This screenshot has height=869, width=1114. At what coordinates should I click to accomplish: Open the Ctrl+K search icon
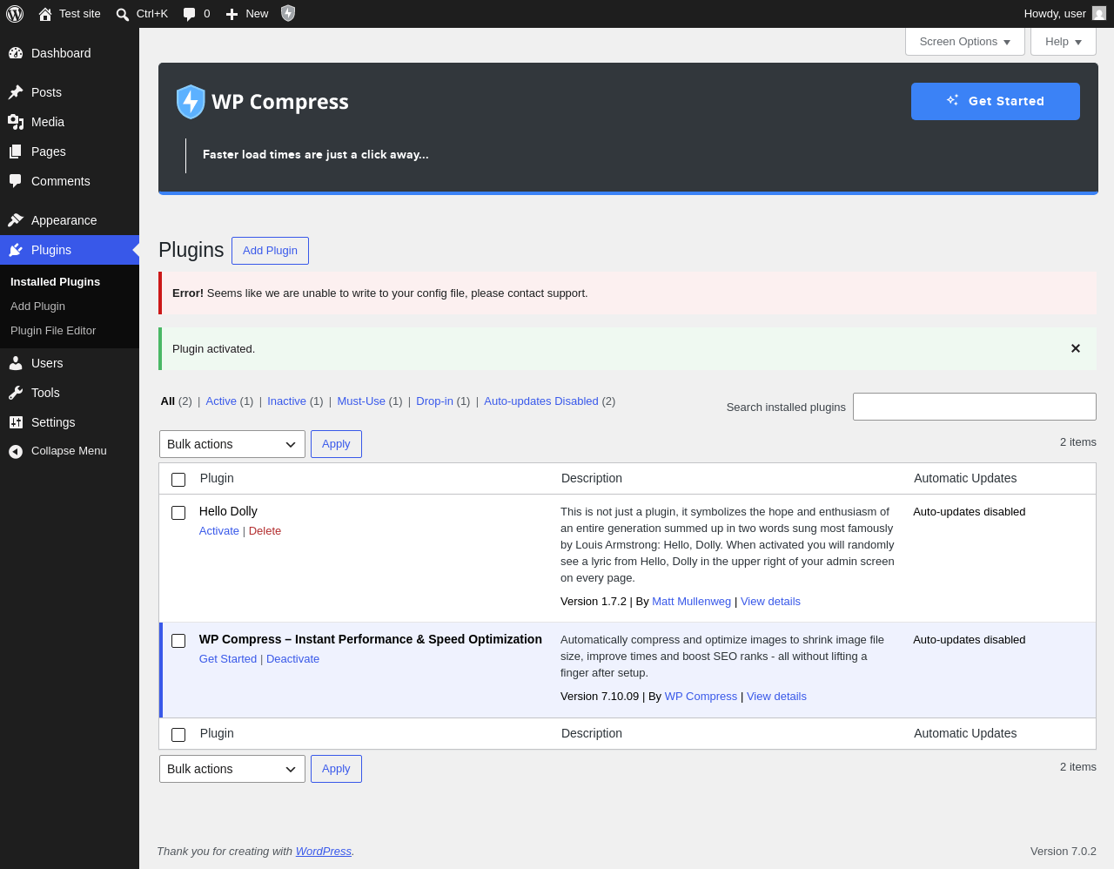tap(123, 14)
